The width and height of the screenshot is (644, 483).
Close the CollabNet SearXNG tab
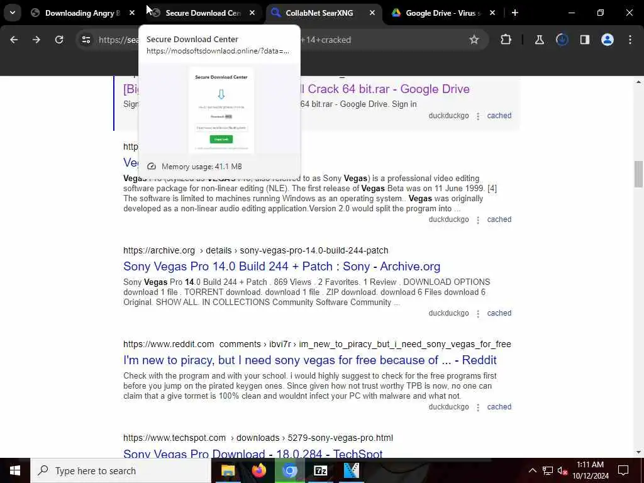(x=372, y=13)
